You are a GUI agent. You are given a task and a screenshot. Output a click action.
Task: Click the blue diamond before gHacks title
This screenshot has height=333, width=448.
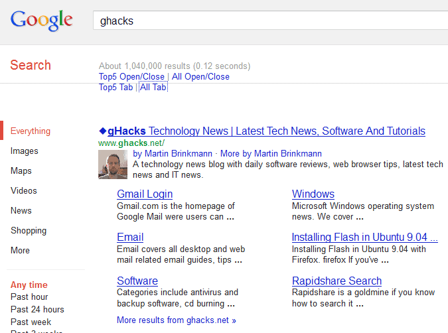tap(103, 131)
